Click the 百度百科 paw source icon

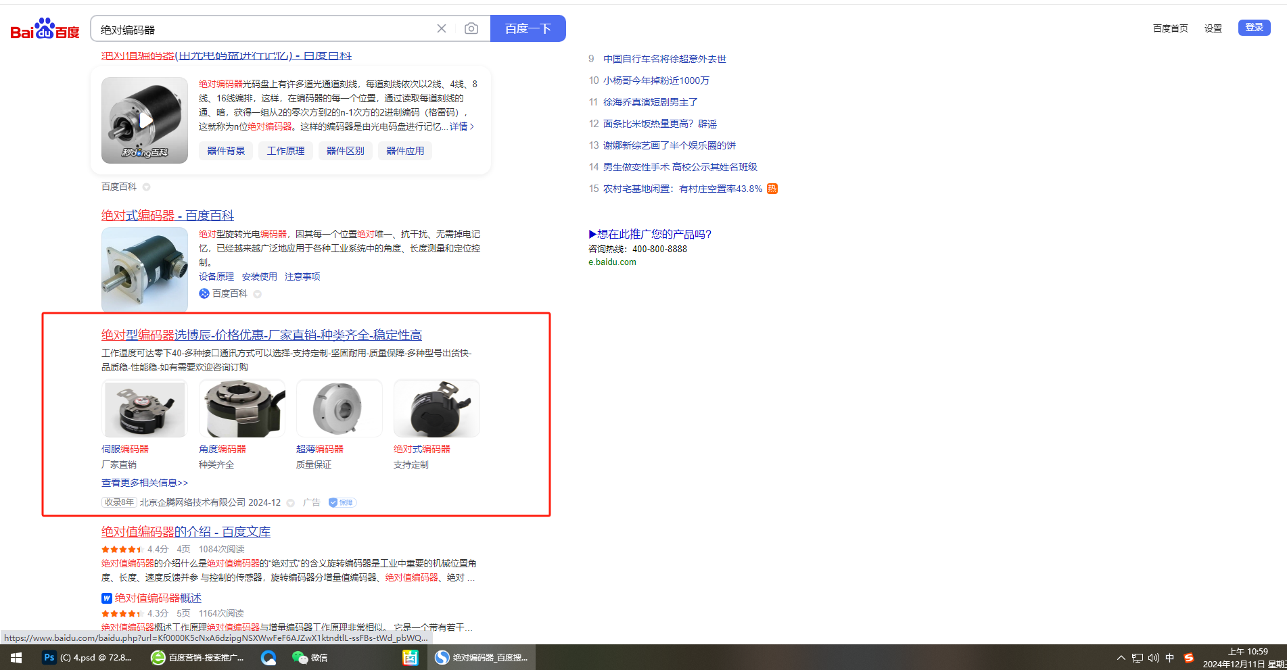(204, 293)
